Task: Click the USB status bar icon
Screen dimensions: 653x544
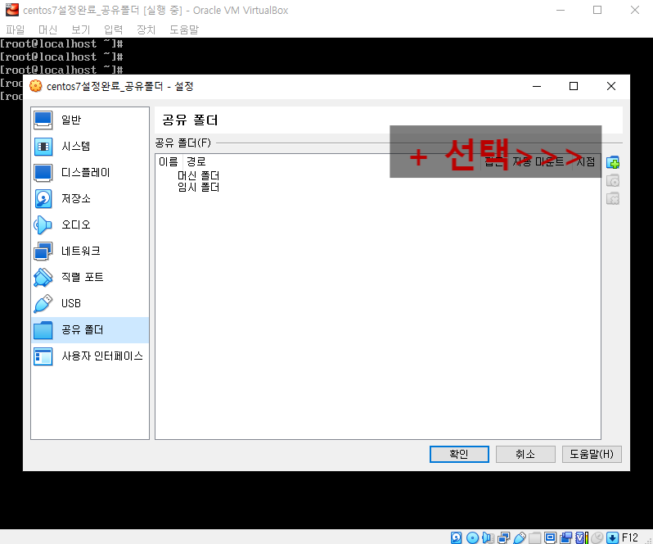Action: point(520,537)
